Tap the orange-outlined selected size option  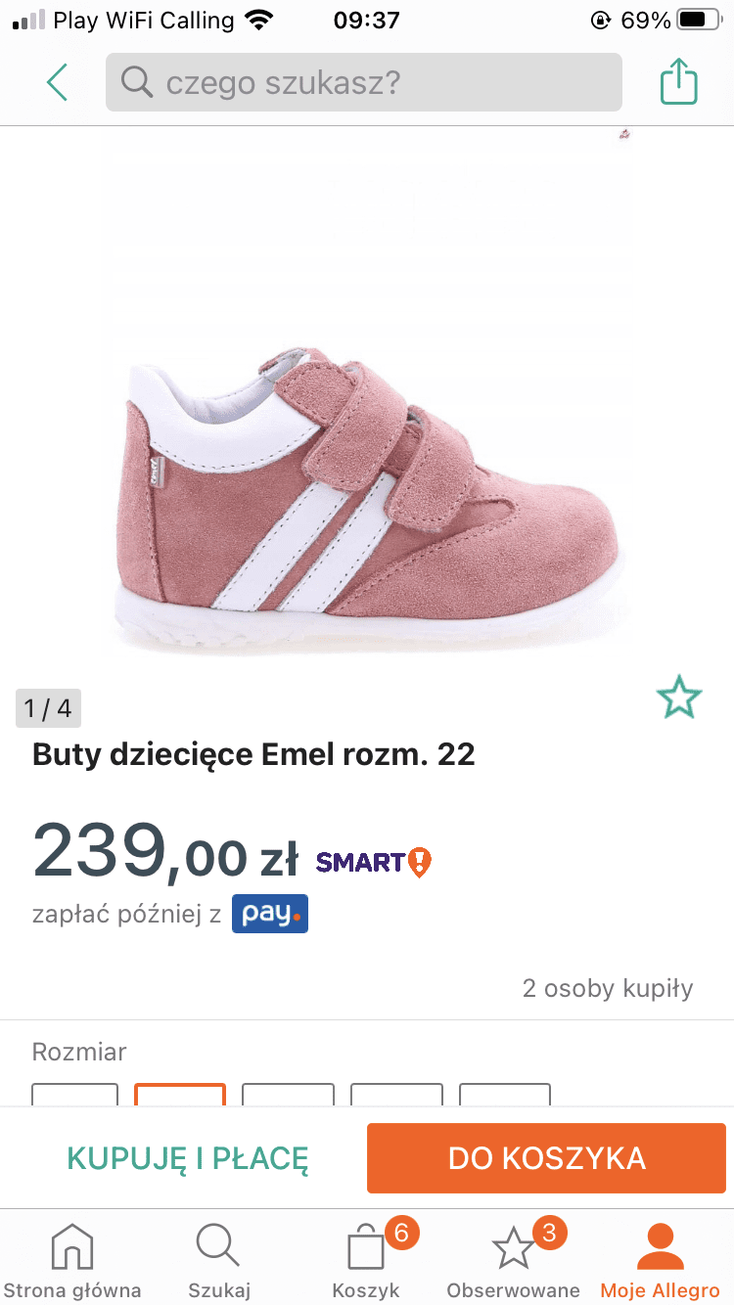point(180,1095)
